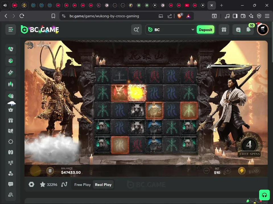The height and width of the screenshot is (204, 273).
Task: Open the sidebar person-with-coin icon
Action: 11,173
